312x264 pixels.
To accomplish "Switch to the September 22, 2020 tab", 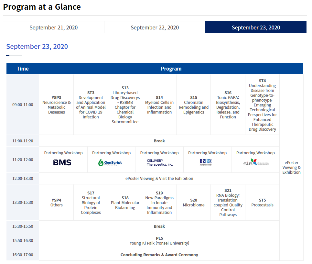I will pyautogui.click(x=155, y=27).
